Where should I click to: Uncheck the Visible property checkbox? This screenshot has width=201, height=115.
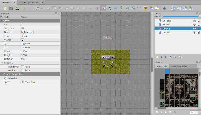[23, 40]
